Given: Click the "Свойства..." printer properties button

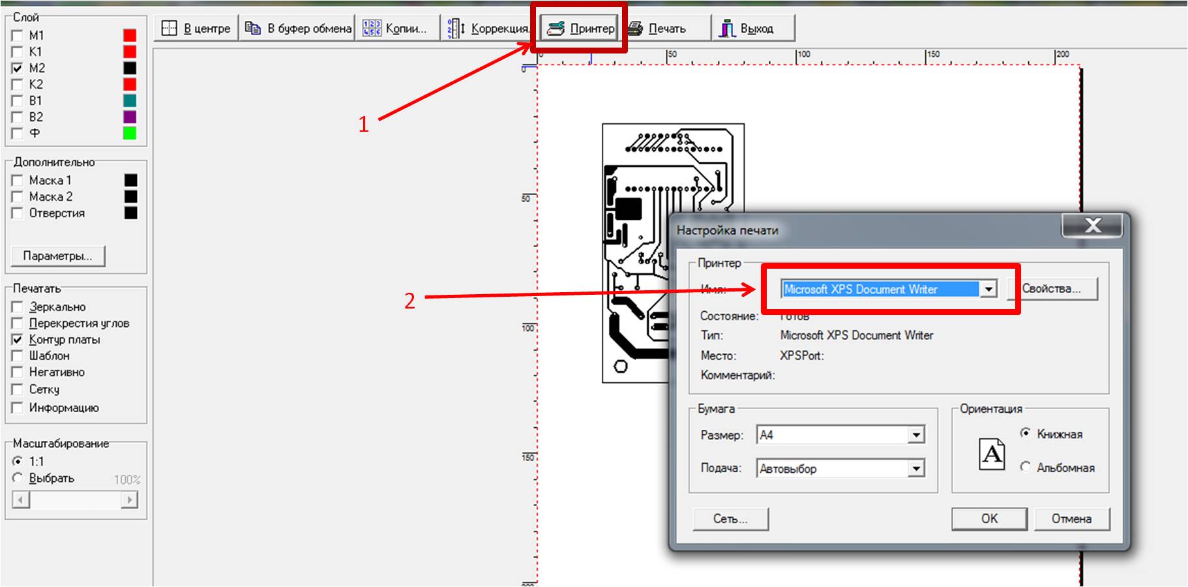Looking at the screenshot, I should click(x=1052, y=289).
